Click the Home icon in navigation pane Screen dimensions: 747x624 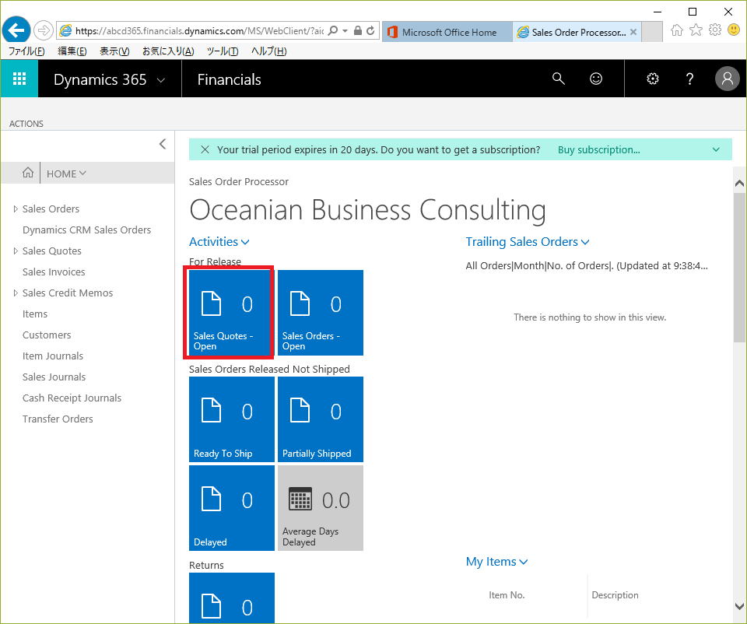pos(28,173)
